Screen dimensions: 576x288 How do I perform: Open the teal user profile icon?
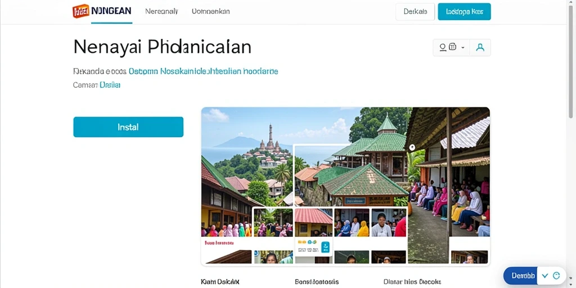(480, 47)
